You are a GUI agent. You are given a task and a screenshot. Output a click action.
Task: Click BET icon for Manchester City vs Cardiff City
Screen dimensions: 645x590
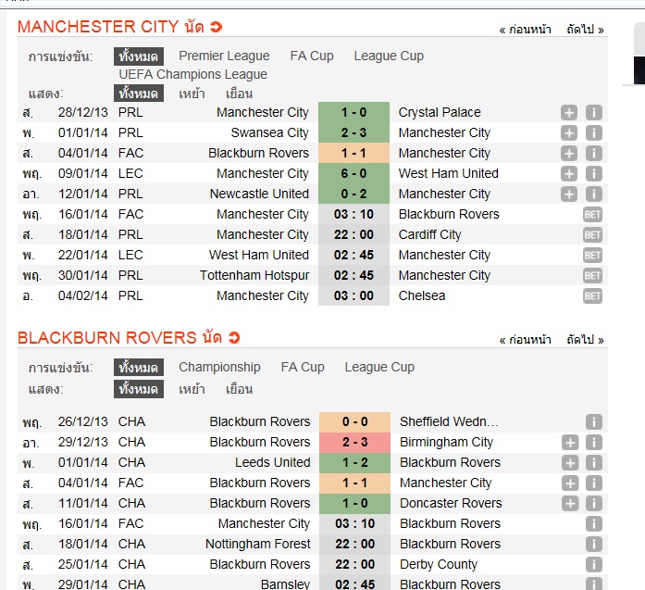click(592, 234)
